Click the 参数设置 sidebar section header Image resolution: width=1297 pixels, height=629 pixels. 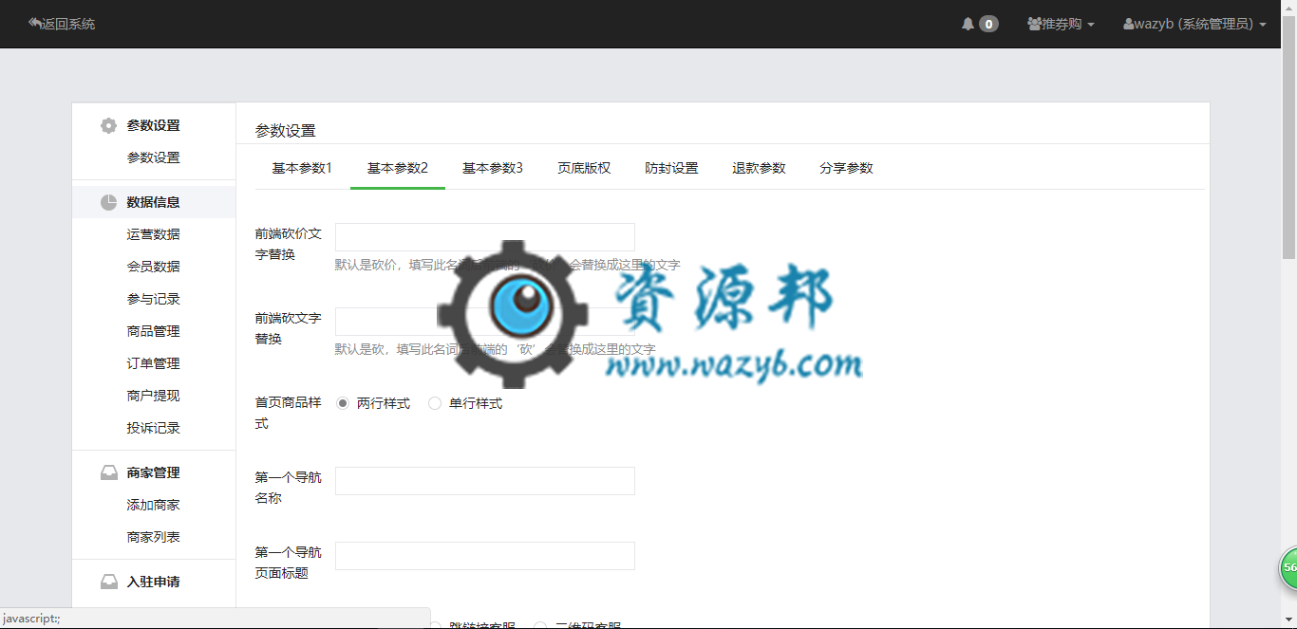[154, 125]
